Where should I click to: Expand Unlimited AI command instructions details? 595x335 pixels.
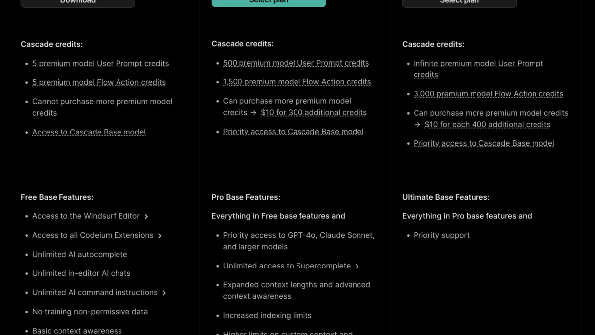[164, 293]
